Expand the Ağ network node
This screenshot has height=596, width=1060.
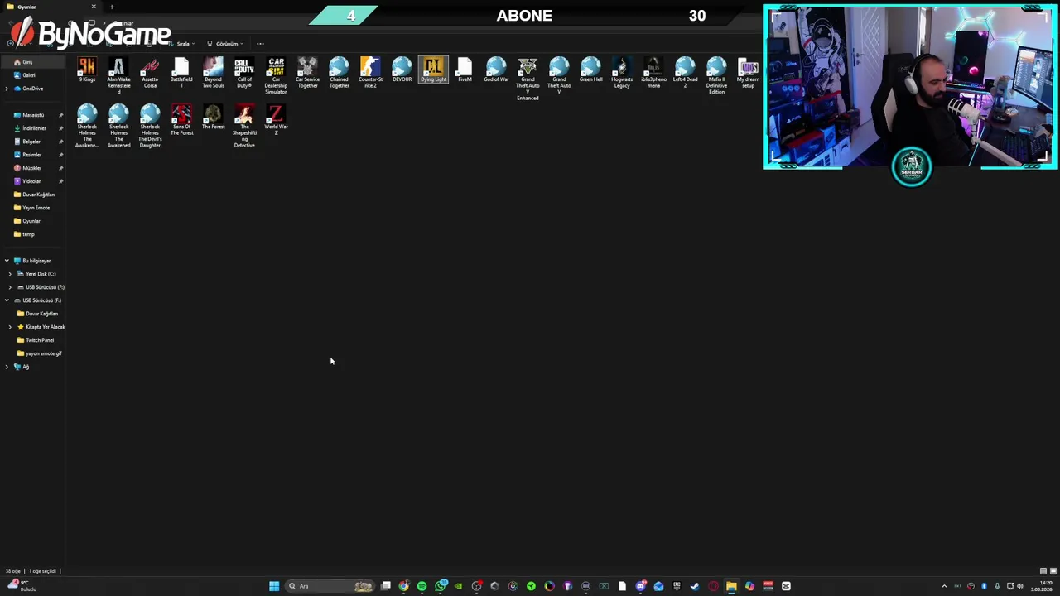(7, 367)
